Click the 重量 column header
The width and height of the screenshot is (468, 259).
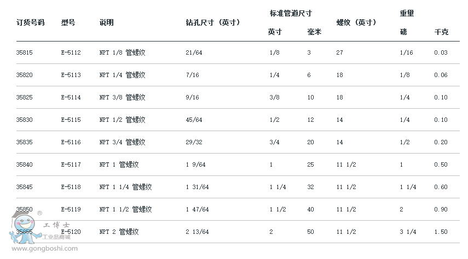[407, 13]
